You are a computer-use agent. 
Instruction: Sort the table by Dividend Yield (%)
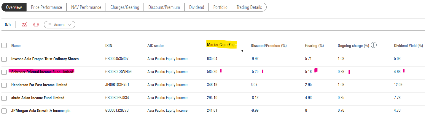408,46
